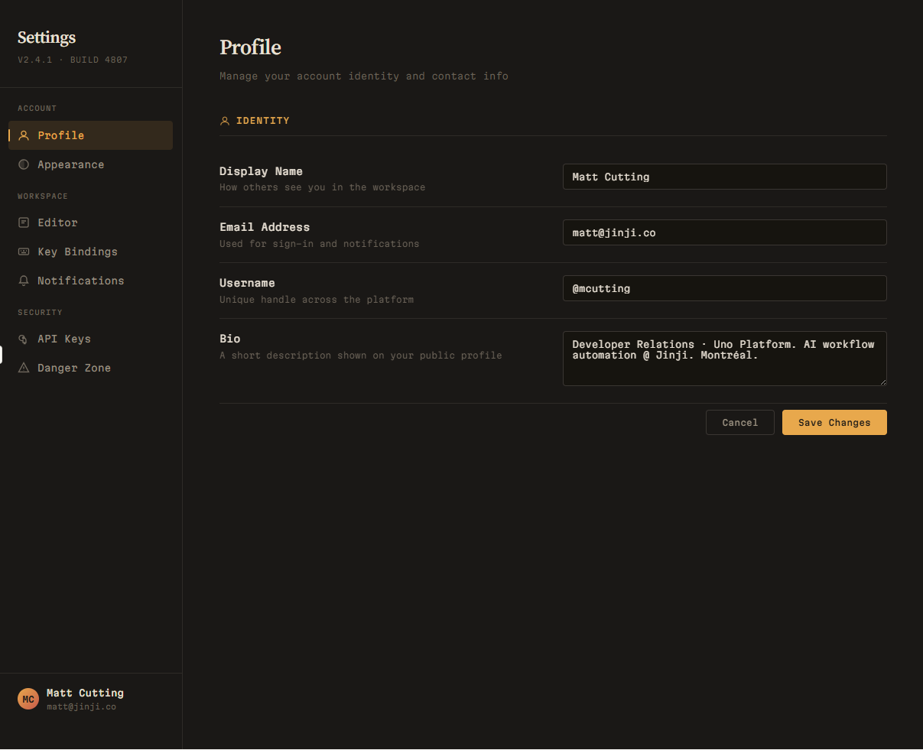Navigate to the Danger Zone section
This screenshot has height=750, width=923.
click(x=74, y=368)
